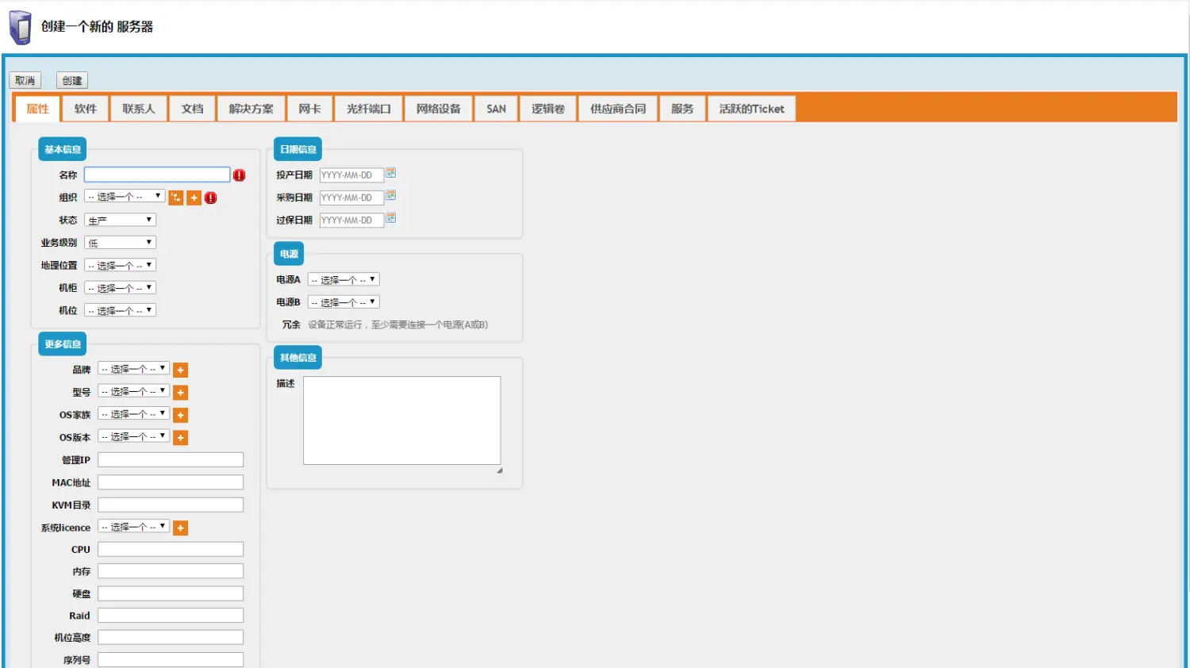
Task: Switch to the SAN tab
Action: [x=497, y=109]
